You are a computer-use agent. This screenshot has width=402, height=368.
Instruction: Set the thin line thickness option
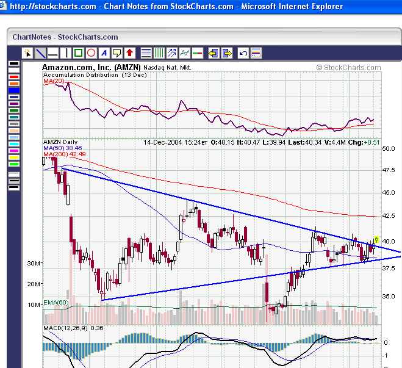pos(14,175)
